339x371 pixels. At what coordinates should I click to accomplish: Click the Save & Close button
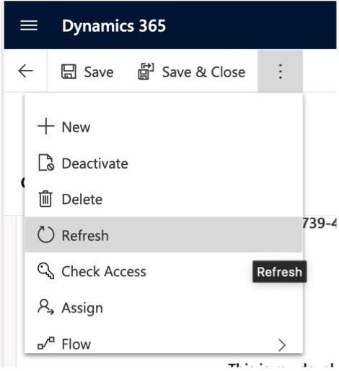coord(192,72)
